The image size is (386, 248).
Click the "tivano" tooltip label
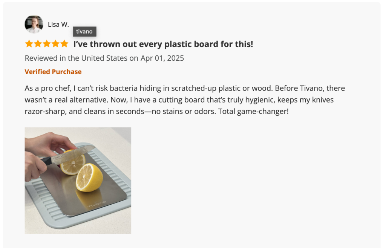84,32
